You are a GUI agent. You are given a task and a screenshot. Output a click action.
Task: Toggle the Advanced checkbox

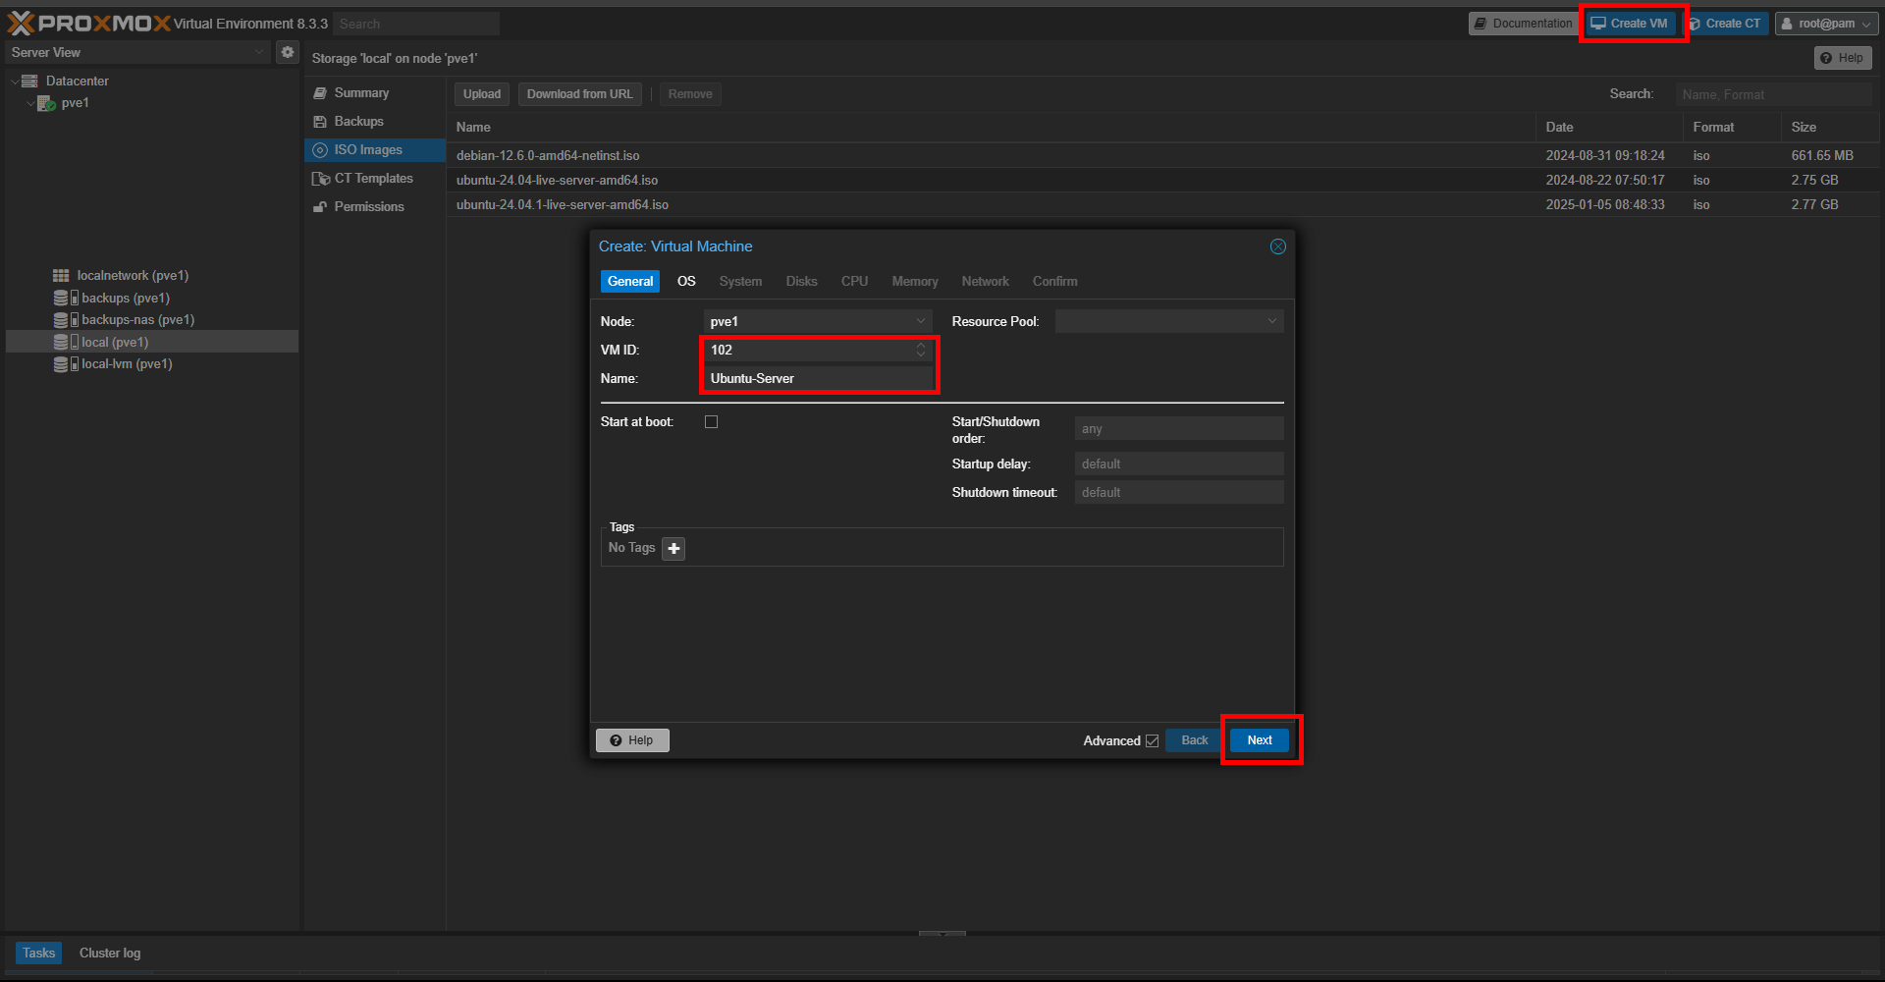[1152, 741]
